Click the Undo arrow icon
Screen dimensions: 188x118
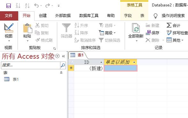[36, 5]
